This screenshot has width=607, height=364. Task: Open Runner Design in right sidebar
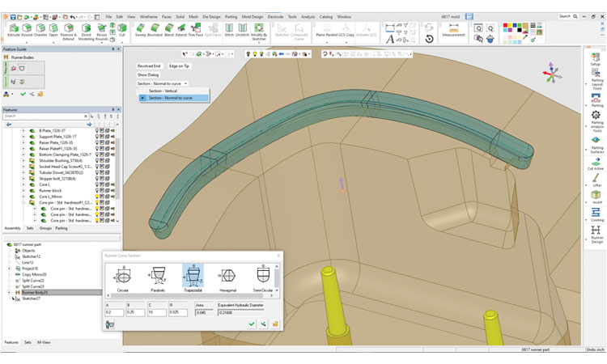596,235
